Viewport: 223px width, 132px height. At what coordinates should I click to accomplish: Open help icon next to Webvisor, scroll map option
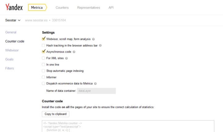pos(94,39)
